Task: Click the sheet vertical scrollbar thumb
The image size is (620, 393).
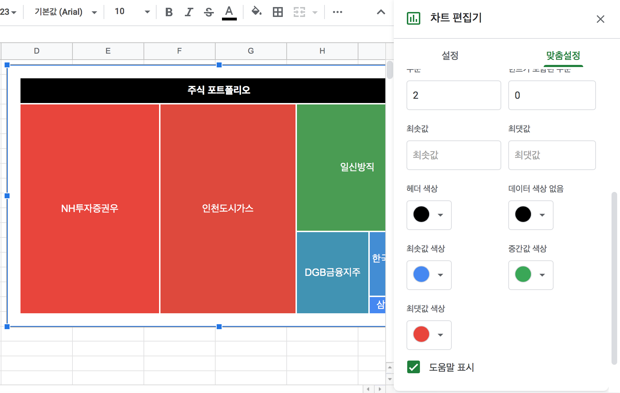Action: [x=390, y=70]
